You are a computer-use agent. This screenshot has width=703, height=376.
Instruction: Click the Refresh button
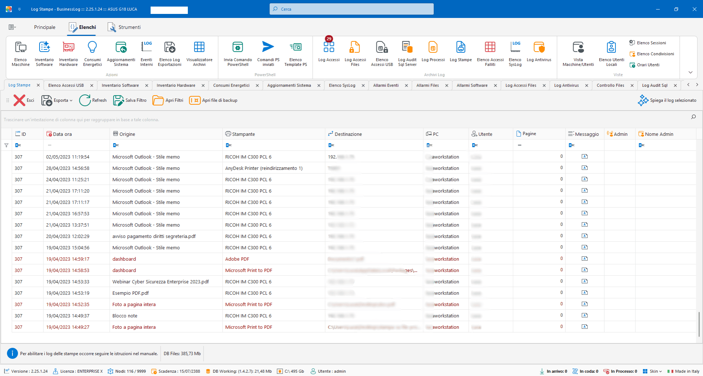(x=93, y=100)
